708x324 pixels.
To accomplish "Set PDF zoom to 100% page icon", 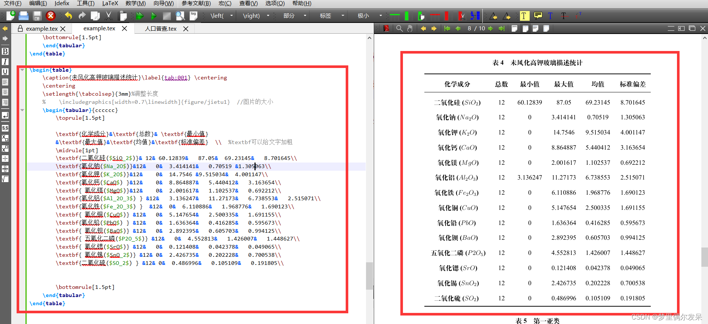I will point(514,28).
